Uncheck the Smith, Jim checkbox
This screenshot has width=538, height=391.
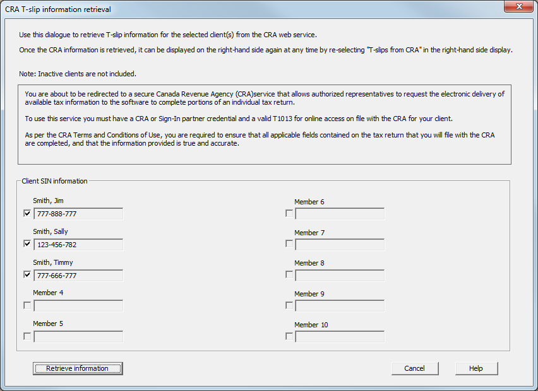point(27,213)
